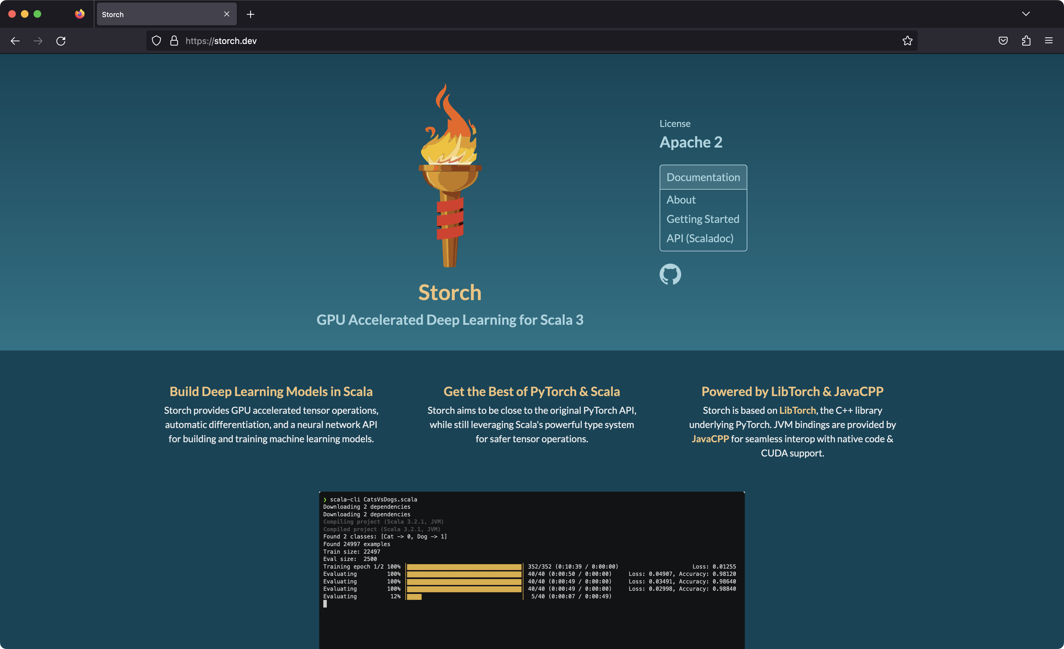The height and width of the screenshot is (649, 1064).
Task: Bookmark this page with star icon
Action: [x=907, y=41]
